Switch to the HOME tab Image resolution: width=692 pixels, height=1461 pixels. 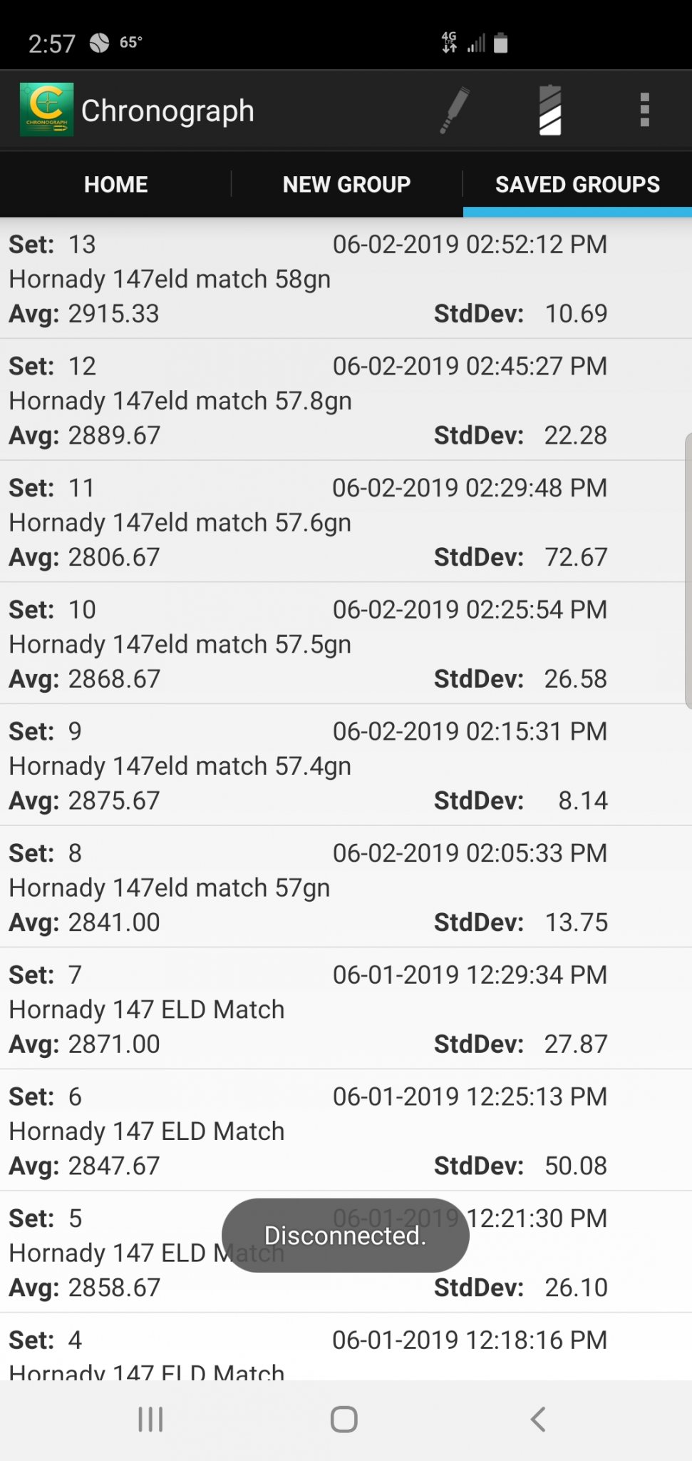(x=115, y=184)
